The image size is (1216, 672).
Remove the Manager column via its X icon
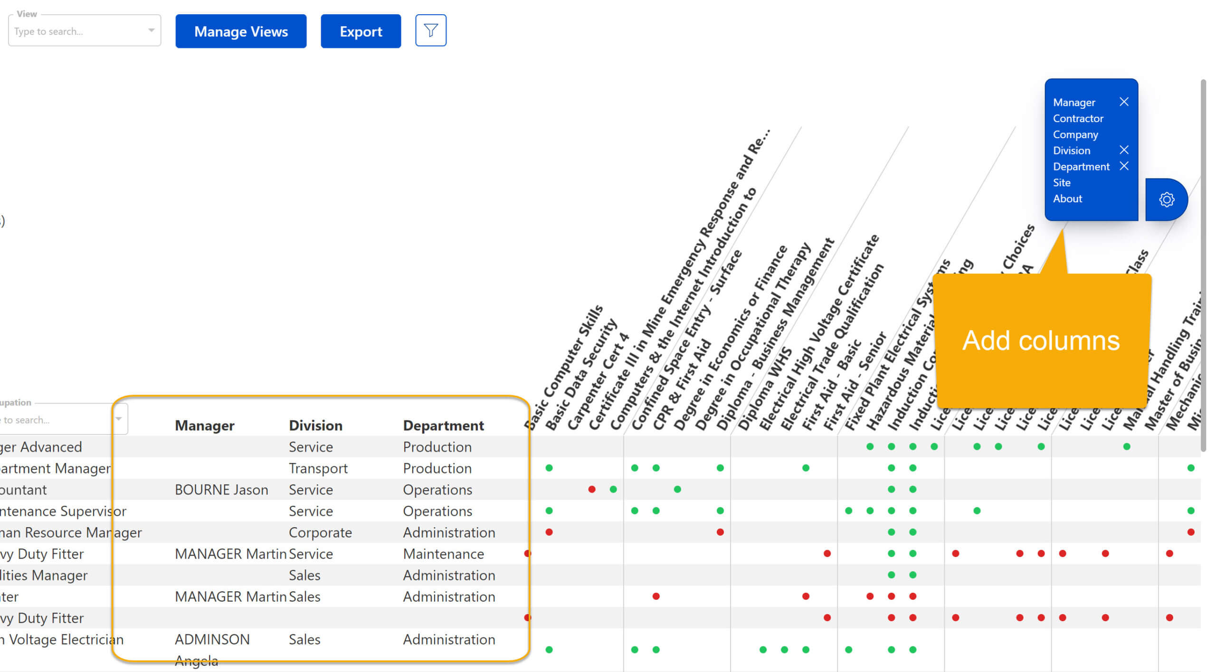click(1124, 102)
